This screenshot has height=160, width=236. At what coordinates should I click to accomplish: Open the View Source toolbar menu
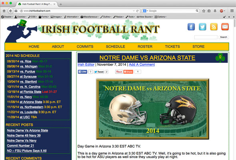(145, 17)
